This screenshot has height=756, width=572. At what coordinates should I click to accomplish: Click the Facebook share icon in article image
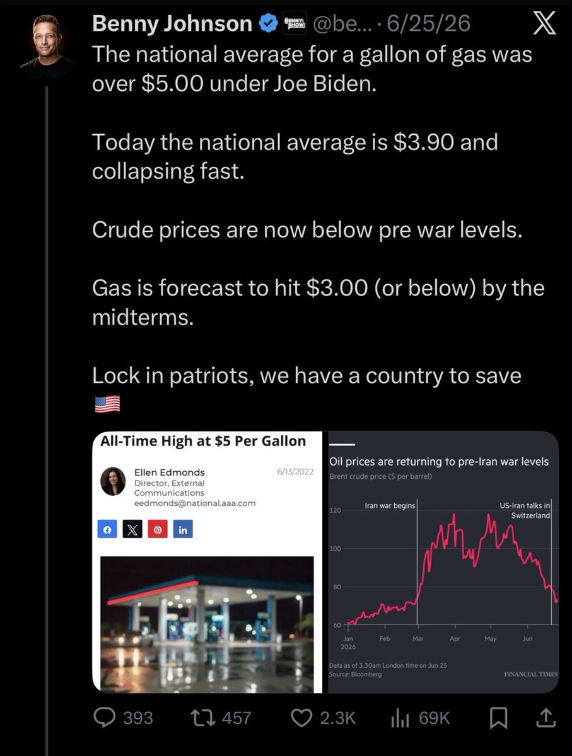click(x=107, y=530)
